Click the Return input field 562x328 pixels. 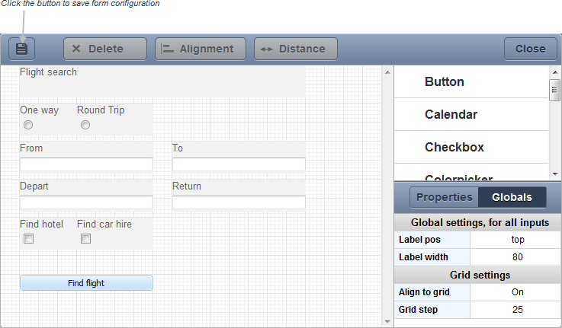click(239, 202)
